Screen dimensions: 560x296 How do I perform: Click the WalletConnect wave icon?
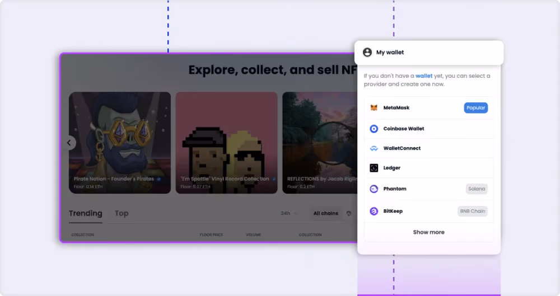click(x=374, y=148)
